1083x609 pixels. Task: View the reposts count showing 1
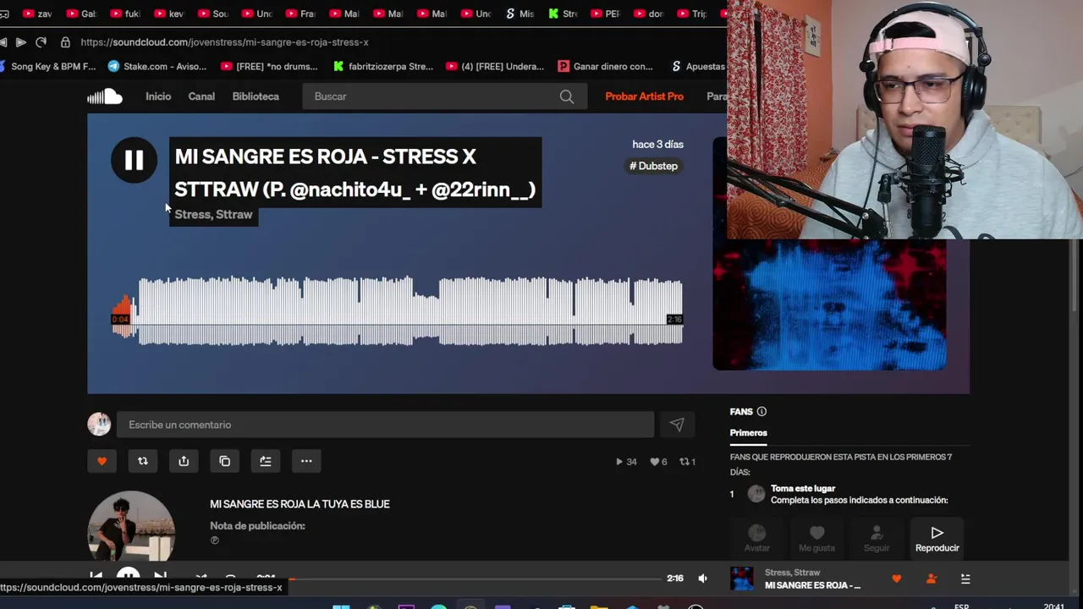pos(688,462)
